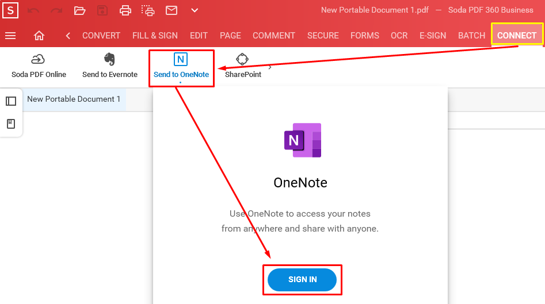Viewport: 545px width, 304px height.
Task: Save the document with the disk icon
Action: pyautogui.click(x=102, y=10)
